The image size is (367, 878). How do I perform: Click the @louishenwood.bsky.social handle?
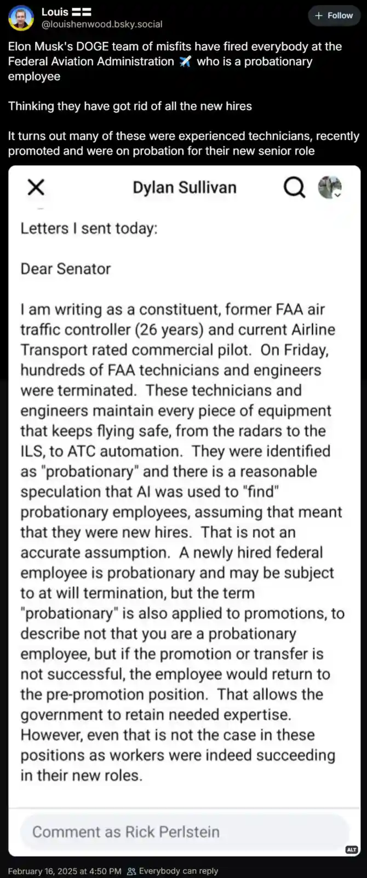pos(102,25)
